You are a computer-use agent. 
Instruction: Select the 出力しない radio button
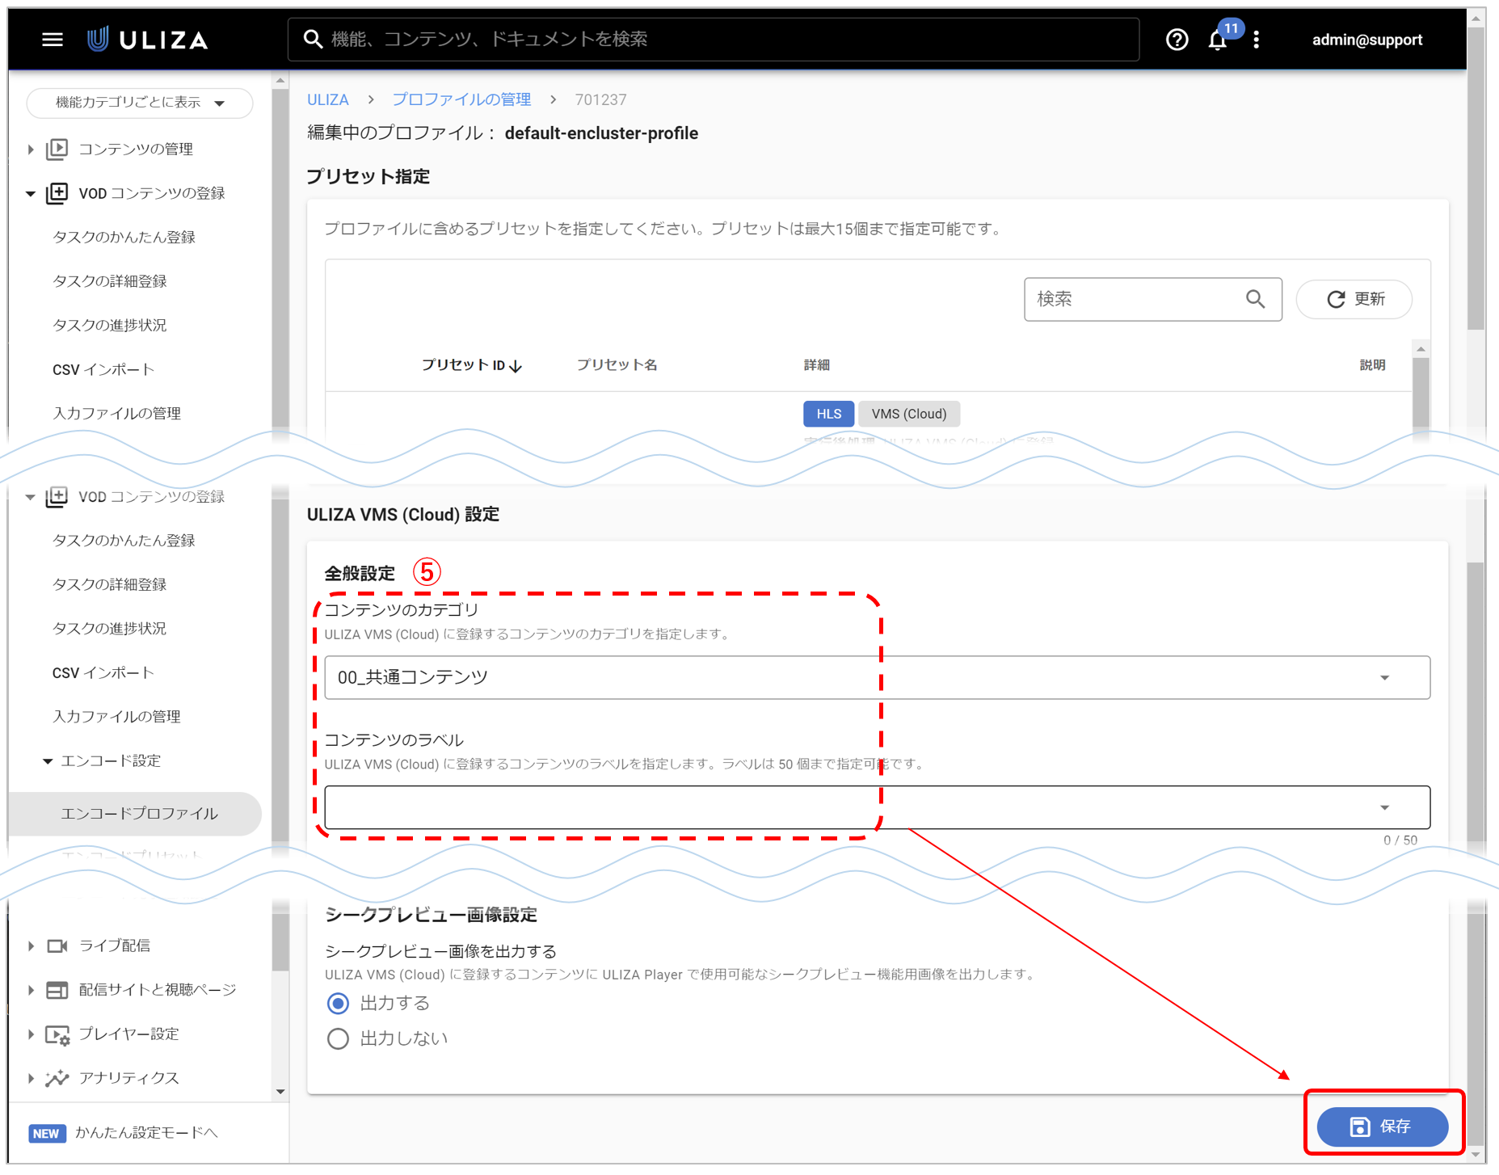pos(338,1038)
